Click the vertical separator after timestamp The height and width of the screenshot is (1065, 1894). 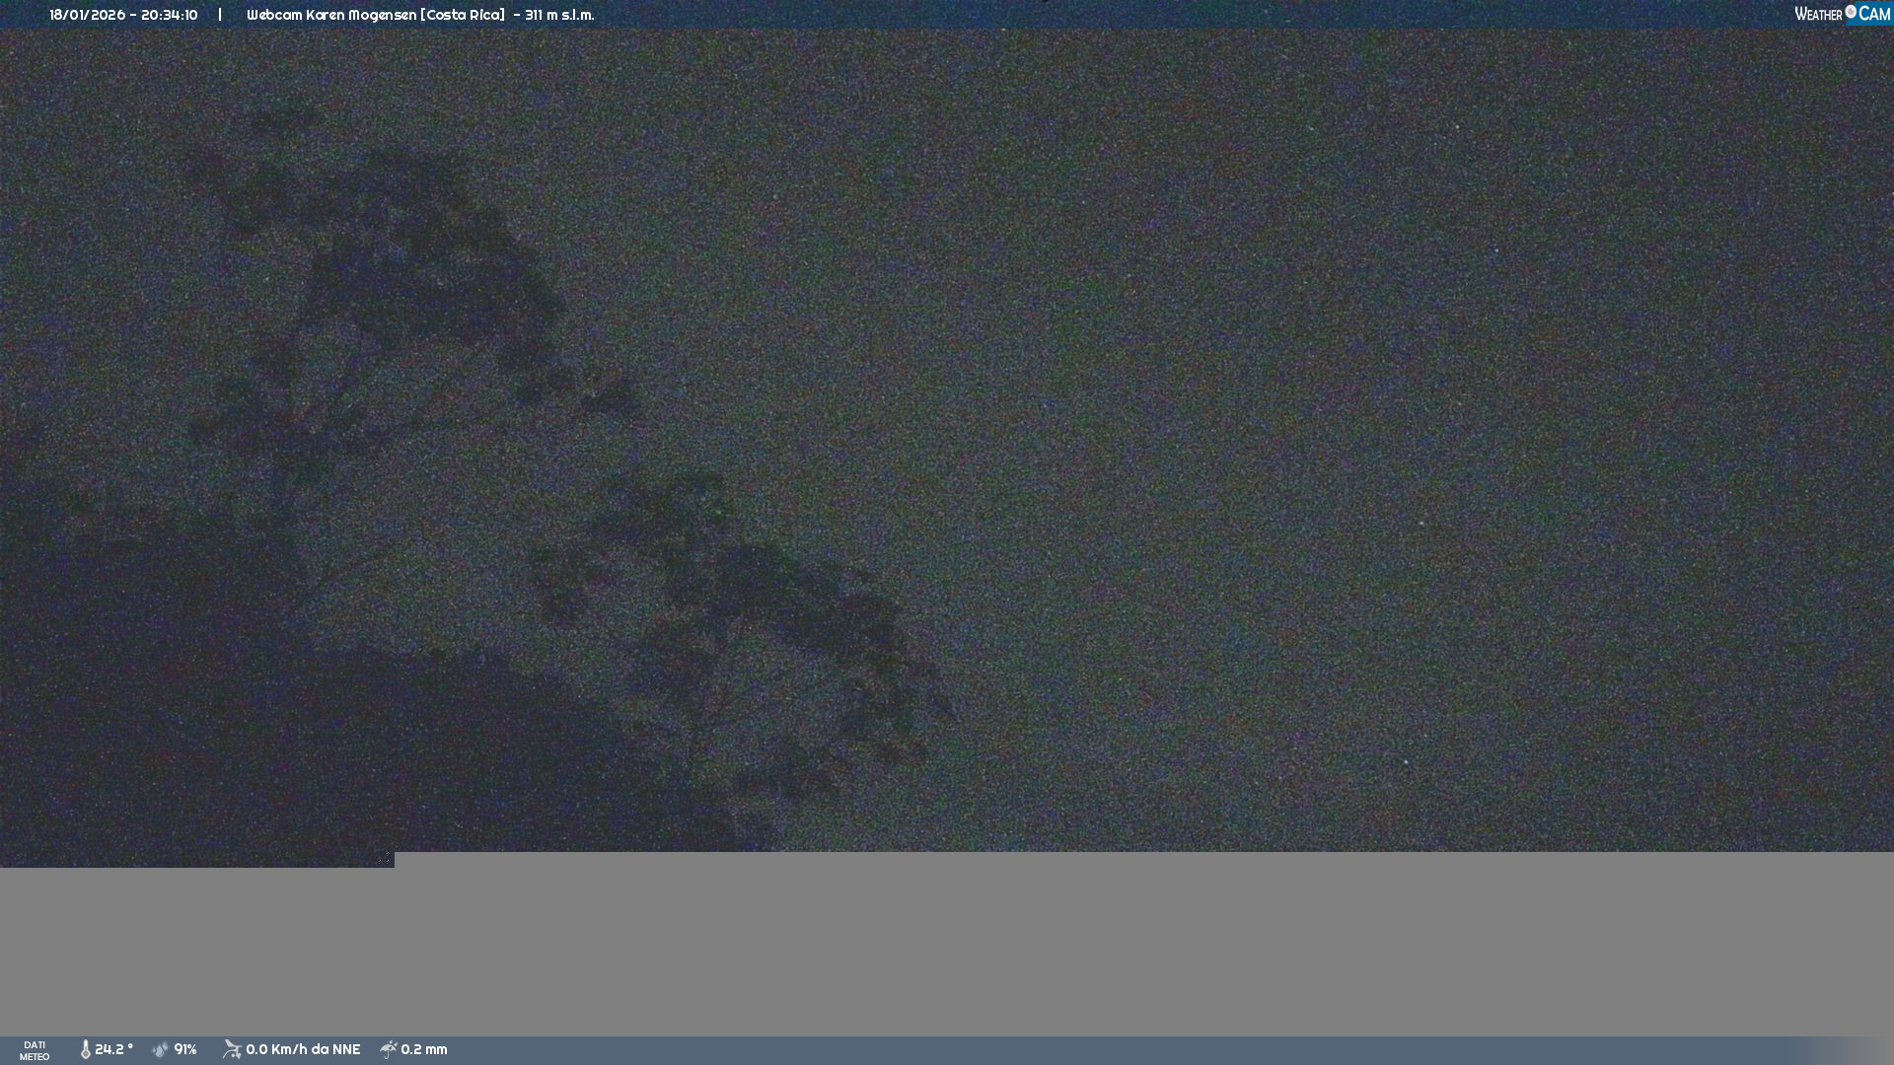pos(220,15)
